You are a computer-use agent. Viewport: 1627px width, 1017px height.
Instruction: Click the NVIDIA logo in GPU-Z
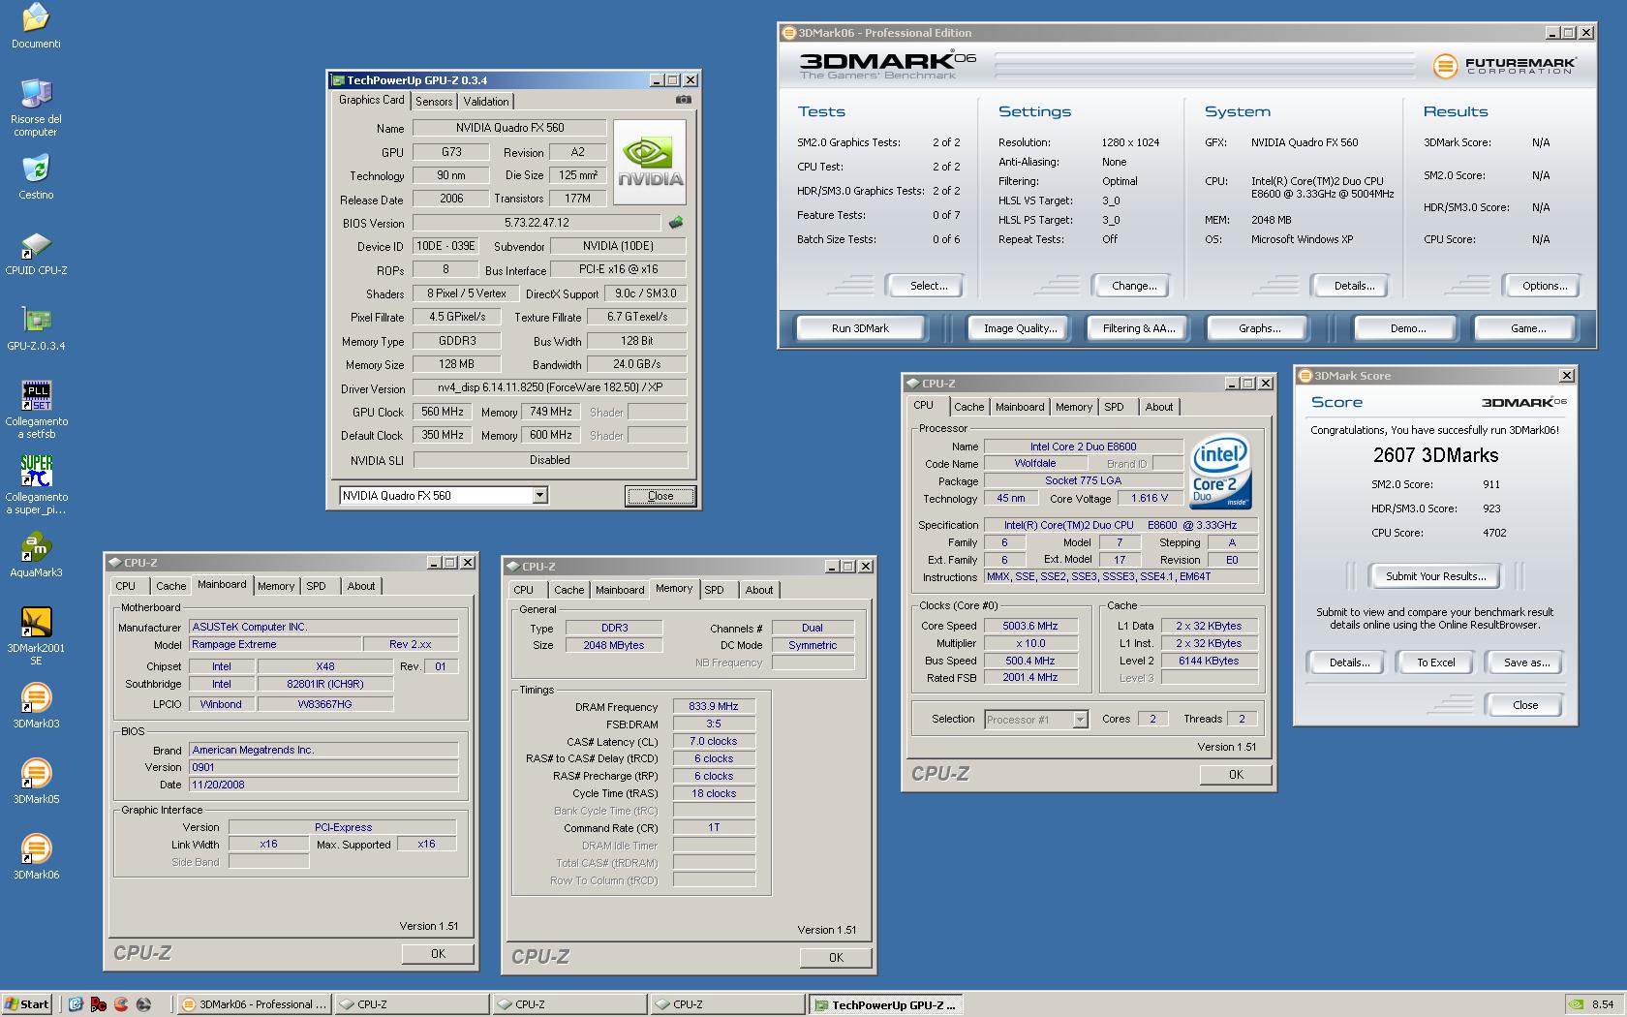[650, 162]
